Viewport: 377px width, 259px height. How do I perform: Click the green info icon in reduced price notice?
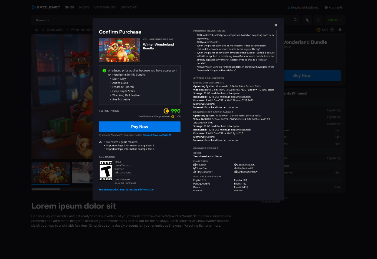(104, 71)
